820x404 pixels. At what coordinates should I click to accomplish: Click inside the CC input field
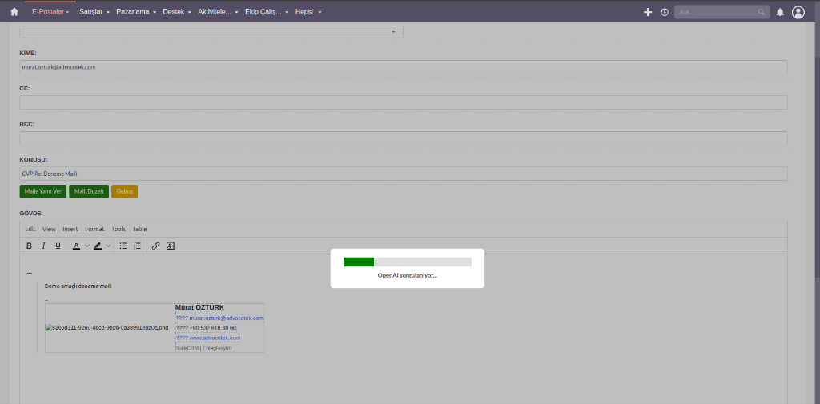click(404, 102)
